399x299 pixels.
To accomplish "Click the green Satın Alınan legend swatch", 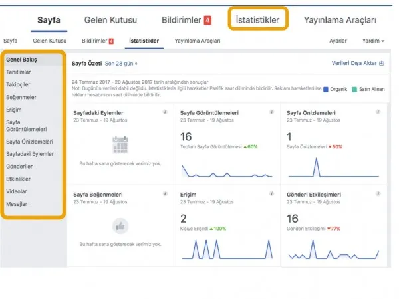I will (x=354, y=90).
